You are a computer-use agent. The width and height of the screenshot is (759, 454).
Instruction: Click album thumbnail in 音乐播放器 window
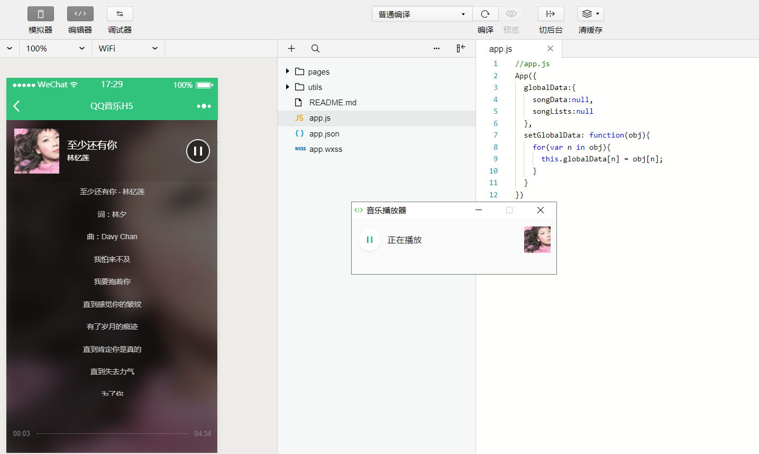(x=537, y=240)
